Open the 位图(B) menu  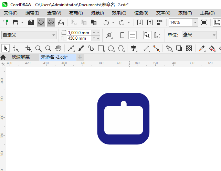(141, 13)
